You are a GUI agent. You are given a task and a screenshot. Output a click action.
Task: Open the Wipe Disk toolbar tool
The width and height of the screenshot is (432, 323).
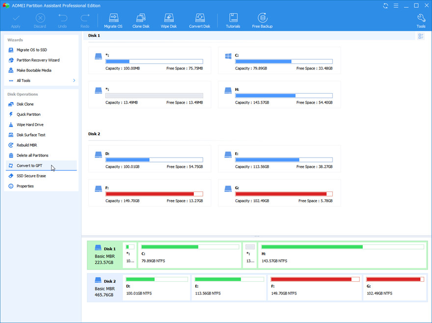coord(168,21)
